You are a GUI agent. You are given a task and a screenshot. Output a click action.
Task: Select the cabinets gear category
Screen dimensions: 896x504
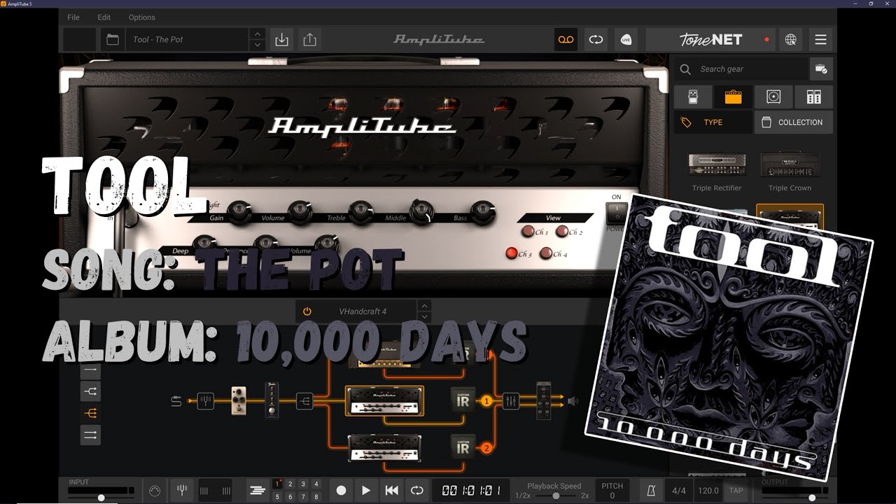773,97
